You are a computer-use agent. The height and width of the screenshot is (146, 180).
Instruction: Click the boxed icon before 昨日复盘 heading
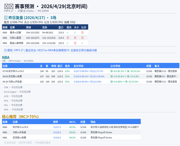6,18
